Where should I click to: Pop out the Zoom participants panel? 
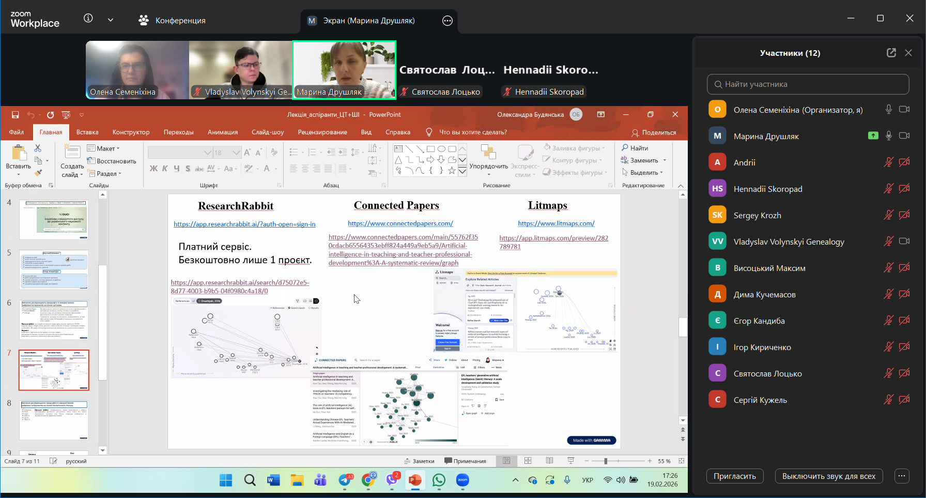(x=891, y=53)
